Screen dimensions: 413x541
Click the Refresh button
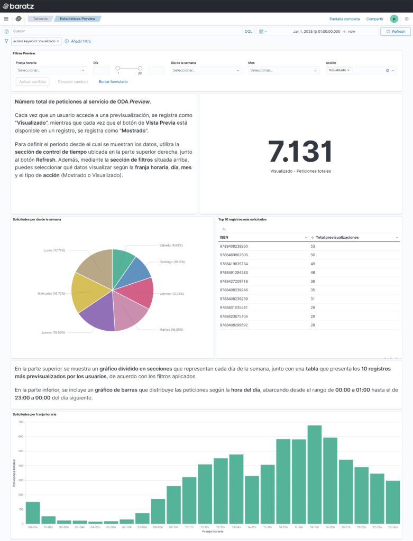pos(395,32)
